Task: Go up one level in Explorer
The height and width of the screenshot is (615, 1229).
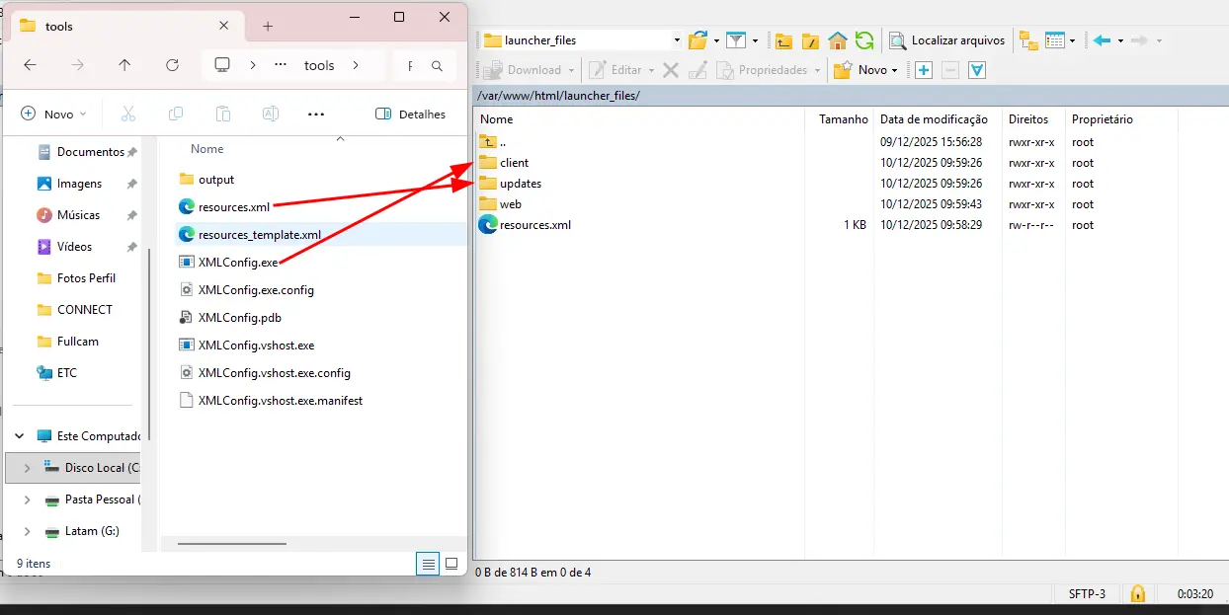Action: pos(124,65)
